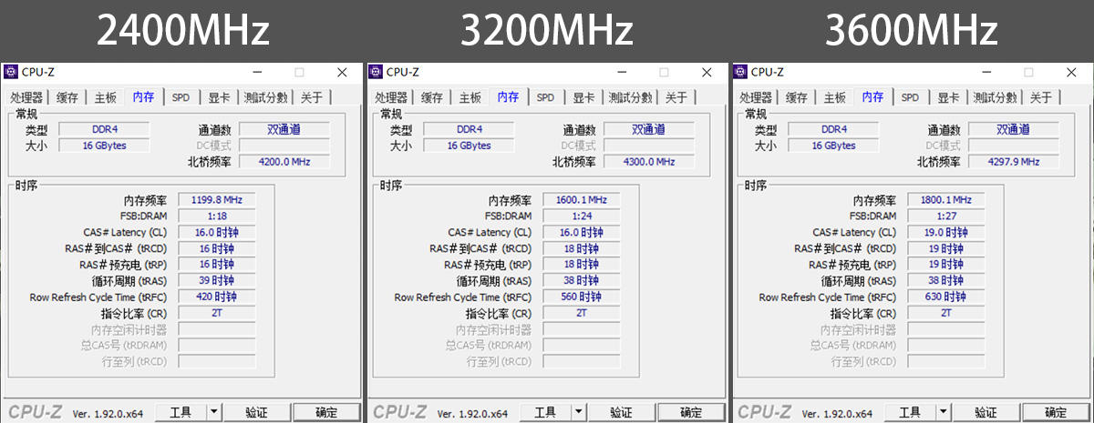Expand the 工具 dropdown arrow in the 2400MHz window
The height and width of the screenshot is (423, 1094).
[x=214, y=412]
